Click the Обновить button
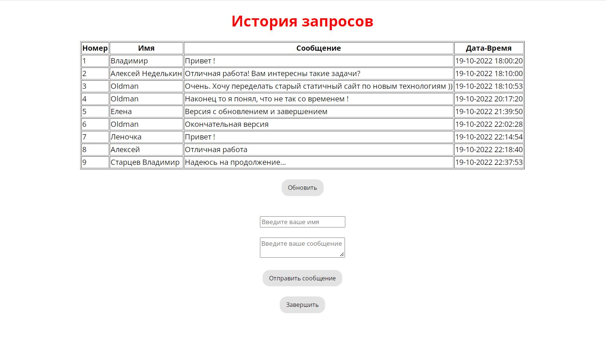This screenshot has width=606, height=352. click(x=302, y=188)
